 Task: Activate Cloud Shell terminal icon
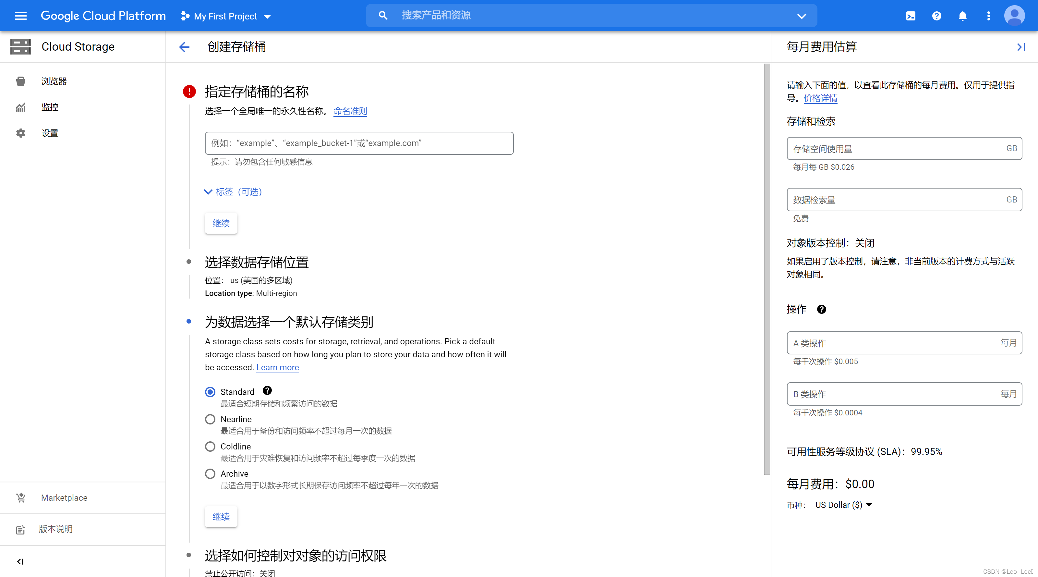click(x=911, y=16)
